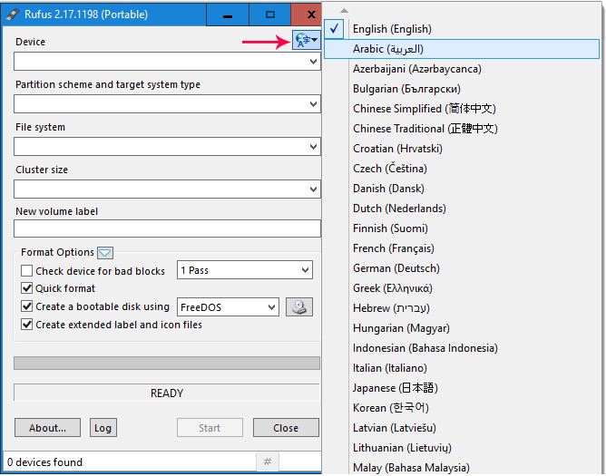Open the 1 Pass dropdown

[245, 270]
